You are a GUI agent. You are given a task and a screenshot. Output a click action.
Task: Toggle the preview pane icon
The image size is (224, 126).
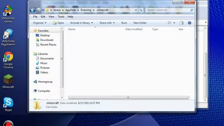click(182, 23)
